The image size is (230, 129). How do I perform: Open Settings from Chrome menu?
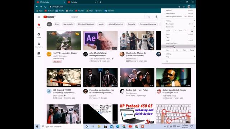click(178, 54)
